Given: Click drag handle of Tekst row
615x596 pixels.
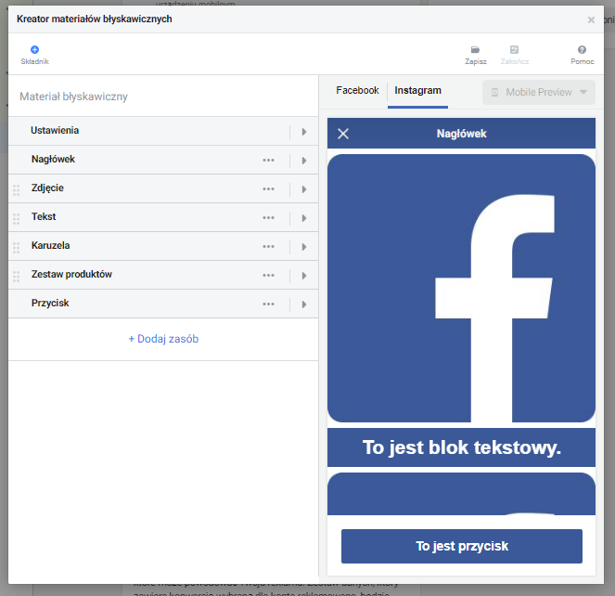Looking at the screenshot, I should tap(16, 219).
